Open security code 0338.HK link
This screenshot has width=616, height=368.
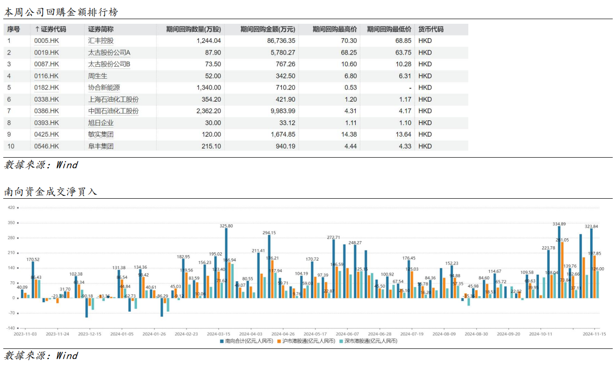(47, 99)
